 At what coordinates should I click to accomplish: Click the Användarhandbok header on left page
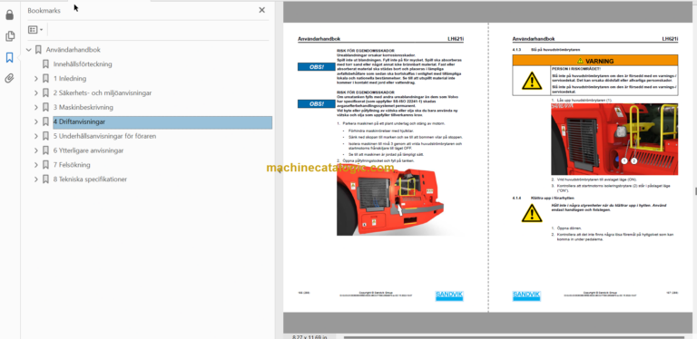coord(319,39)
